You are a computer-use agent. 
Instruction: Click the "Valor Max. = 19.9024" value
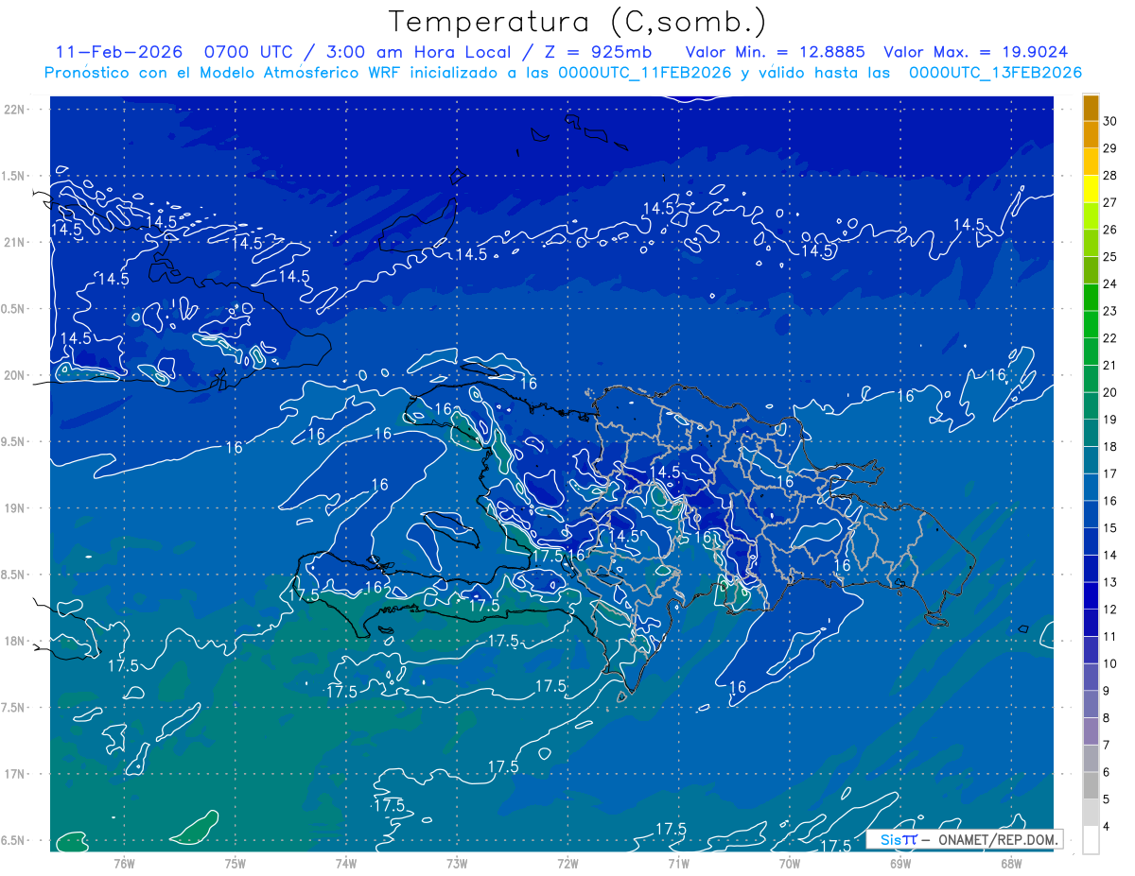coord(976,52)
